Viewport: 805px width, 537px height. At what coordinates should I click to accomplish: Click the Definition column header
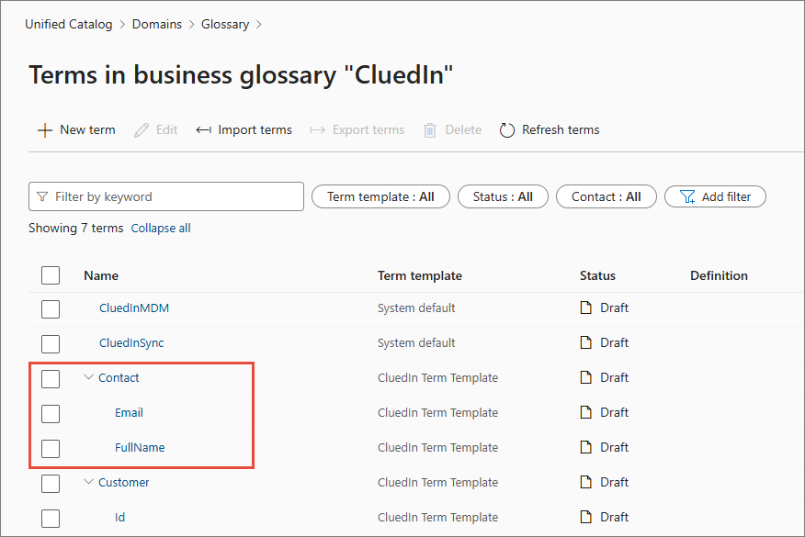719,275
